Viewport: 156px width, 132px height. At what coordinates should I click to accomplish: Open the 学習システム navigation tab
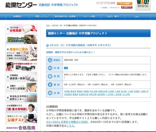42,16
